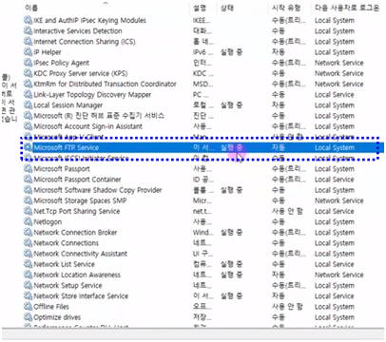Screen dimensions: 386x342
Task: Select IKE and AuthIP IPsec Keying Modules
Action: (90, 20)
